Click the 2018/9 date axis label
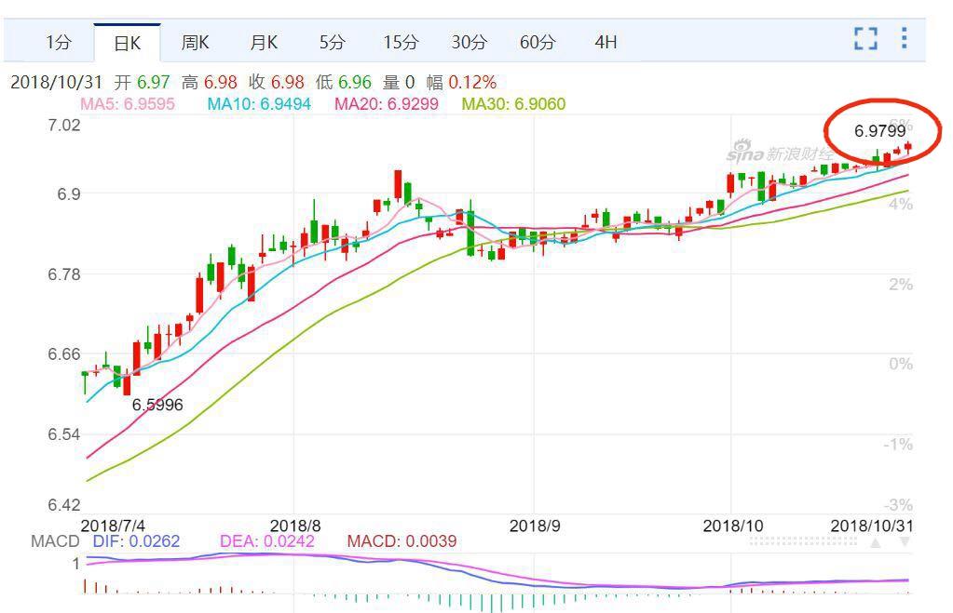The image size is (953, 613). coord(535,525)
